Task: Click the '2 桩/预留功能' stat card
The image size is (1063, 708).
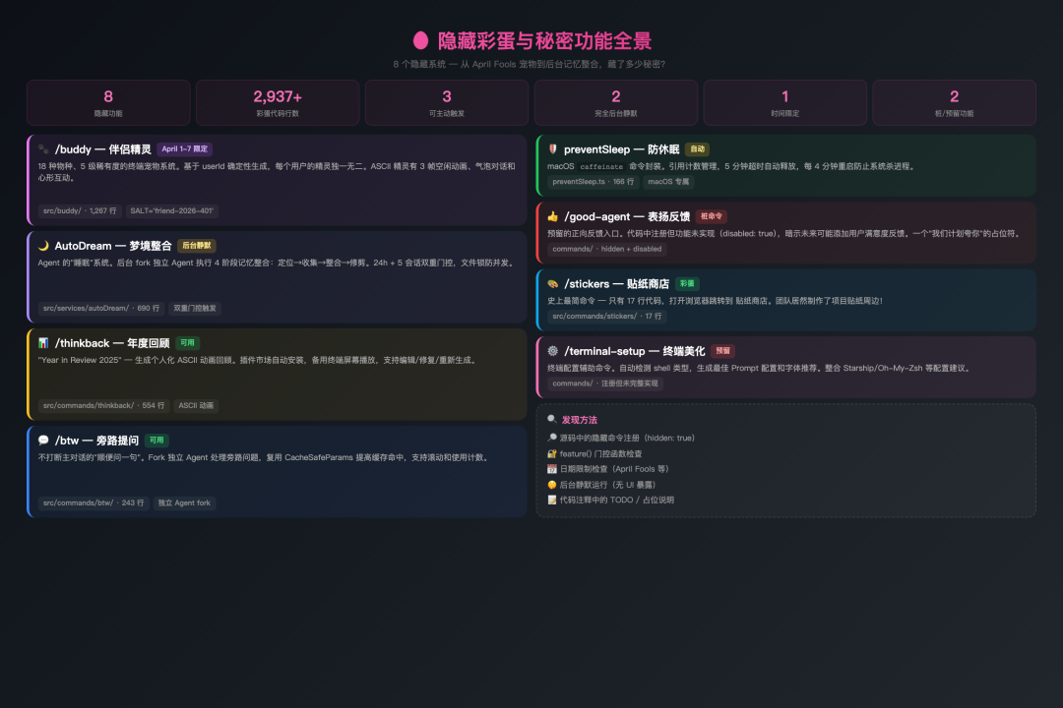Action: pyautogui.click(x=954, y=103)
